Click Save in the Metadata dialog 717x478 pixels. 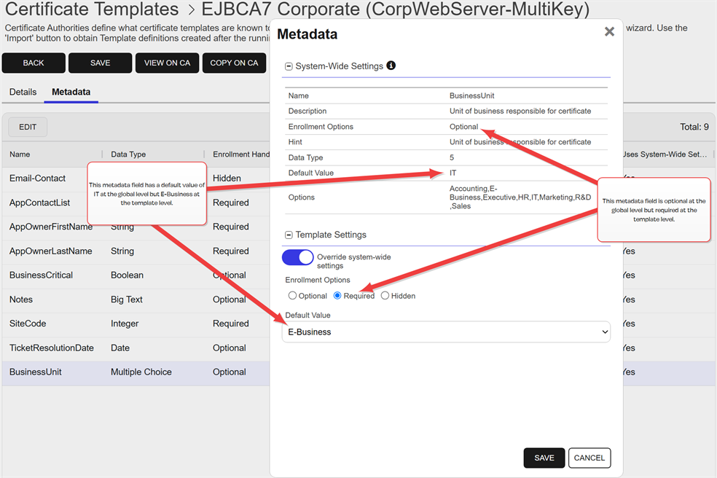pos(544,458)
